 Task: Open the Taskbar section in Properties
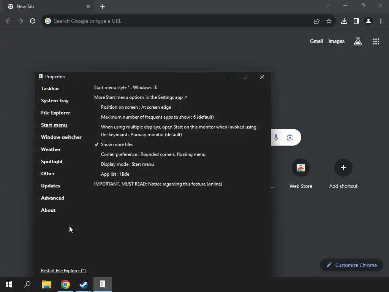tap(50, 88)
